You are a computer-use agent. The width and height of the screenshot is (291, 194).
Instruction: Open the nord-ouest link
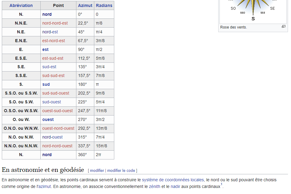point(52,137)
